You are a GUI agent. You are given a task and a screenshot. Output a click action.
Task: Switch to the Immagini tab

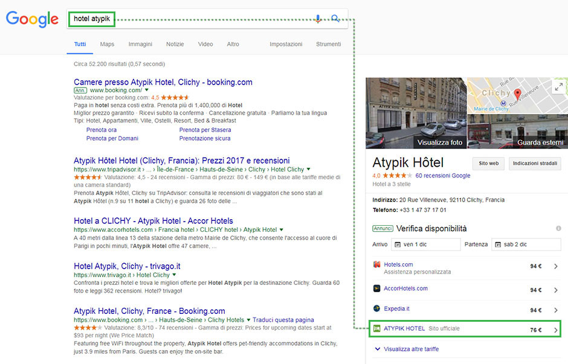tap(140, 44)
